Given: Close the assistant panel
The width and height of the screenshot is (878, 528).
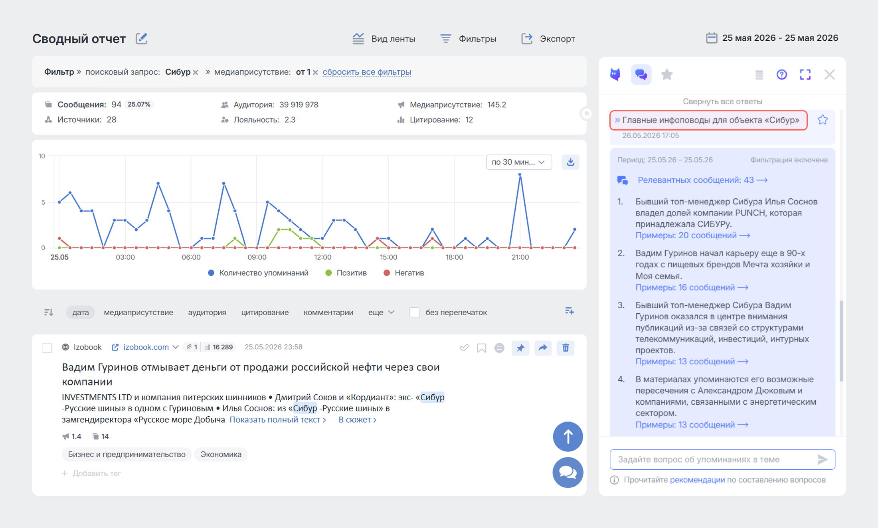Looking at the screenshot, I should click(x=830, y=75).
